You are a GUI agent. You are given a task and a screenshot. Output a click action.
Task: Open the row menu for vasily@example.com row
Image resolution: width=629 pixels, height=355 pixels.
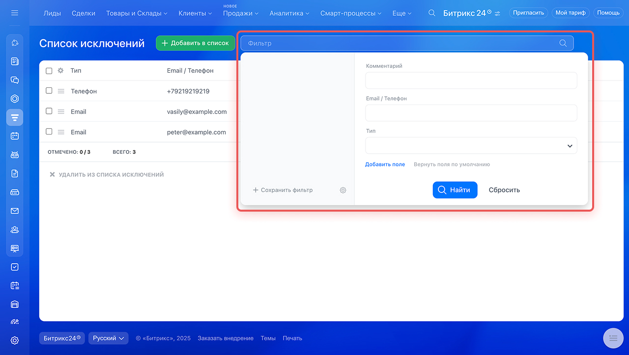coord(61,112)
